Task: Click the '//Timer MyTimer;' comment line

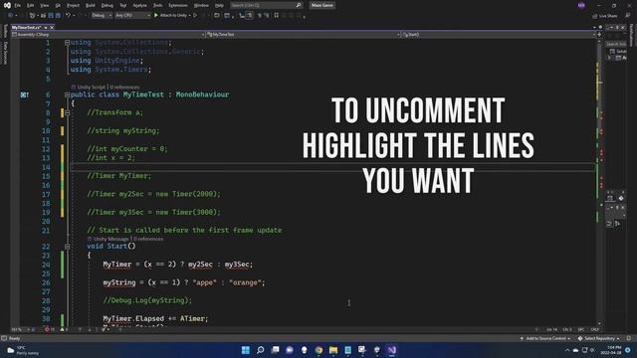Action: click(119, 176)
